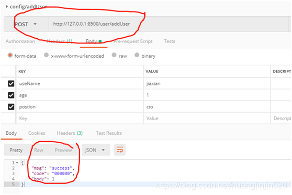Collapse the JSON object at line 1

click(x=17, y=162)
